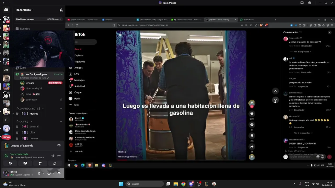Click the invite people icon beside Team Manco
This screenshot has height=188, width=335.
[61, 10]
